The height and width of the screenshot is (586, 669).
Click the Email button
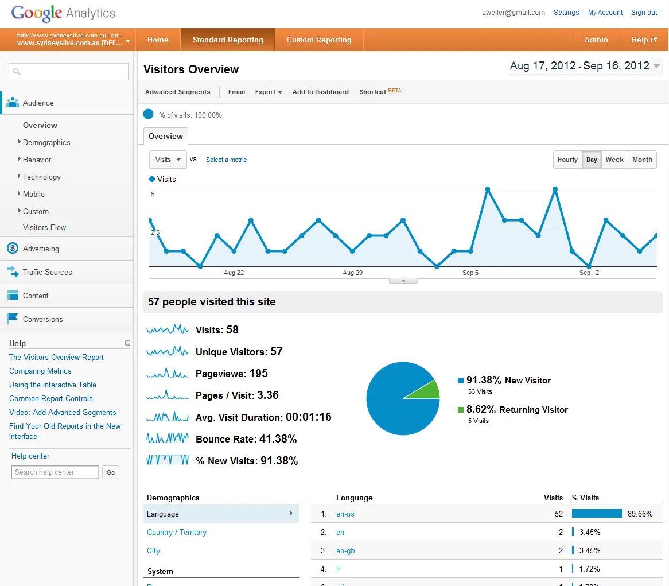[236, 92]
